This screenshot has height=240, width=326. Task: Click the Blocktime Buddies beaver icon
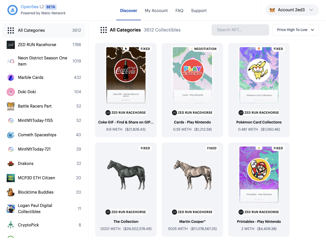click(x=11, y=192)
